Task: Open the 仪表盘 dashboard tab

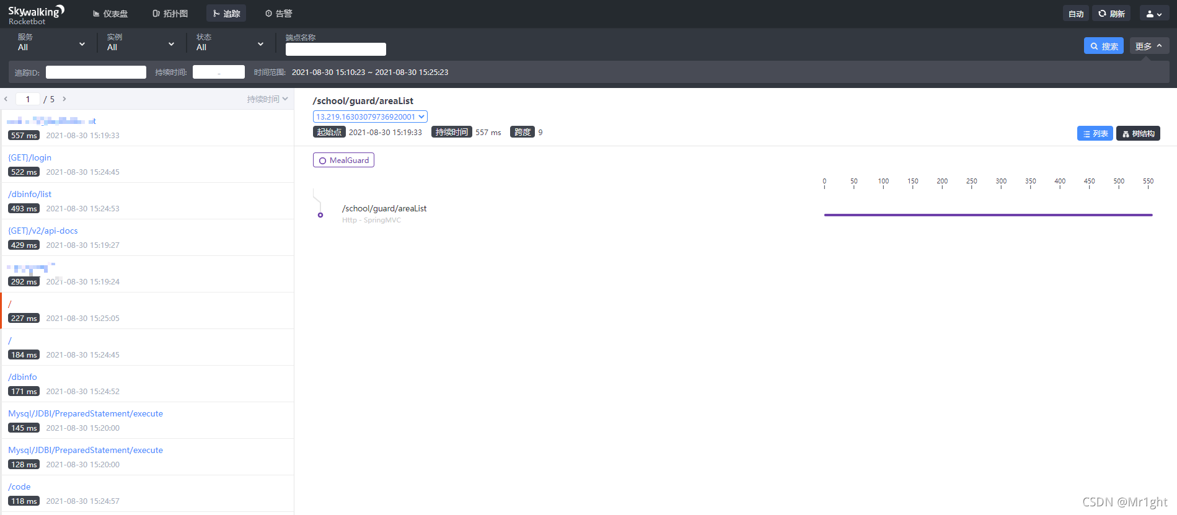Action: point(110,14)
